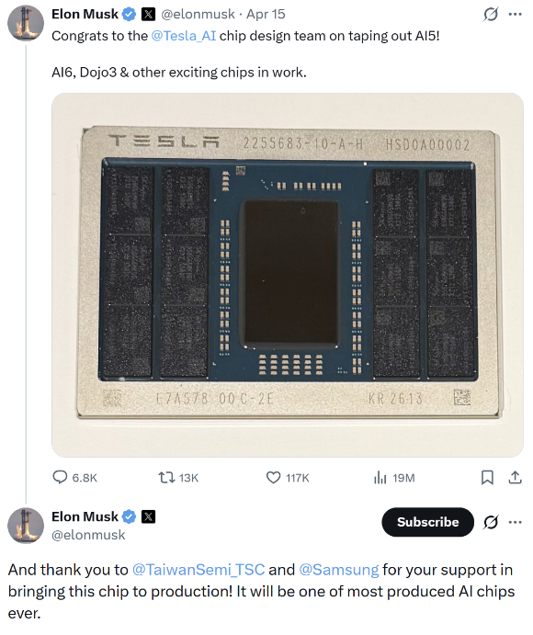View analytics showing 19M views
Image resolution: width=533 pixels, height=635 pixels.
(x=380, y=478)
